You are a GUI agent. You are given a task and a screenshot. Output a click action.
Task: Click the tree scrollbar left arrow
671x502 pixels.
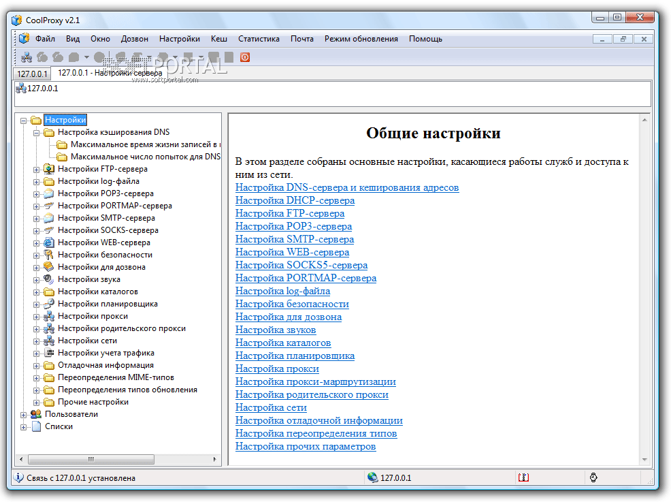[21, 459]
